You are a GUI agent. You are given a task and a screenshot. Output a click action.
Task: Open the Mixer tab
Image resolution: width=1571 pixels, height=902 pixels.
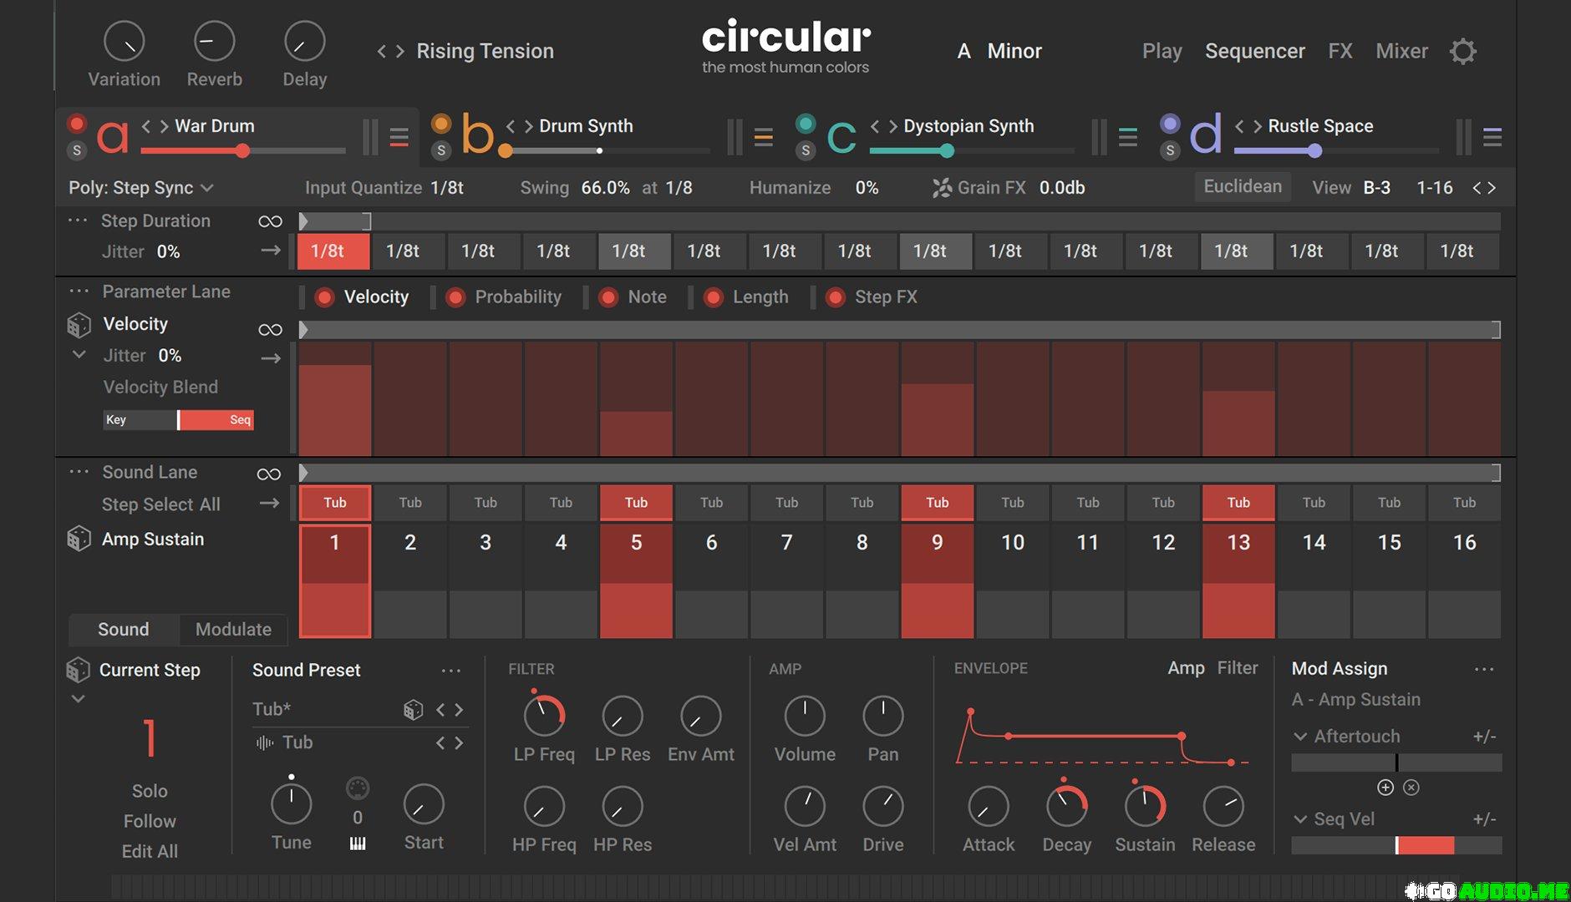[x=1401, y=51]
